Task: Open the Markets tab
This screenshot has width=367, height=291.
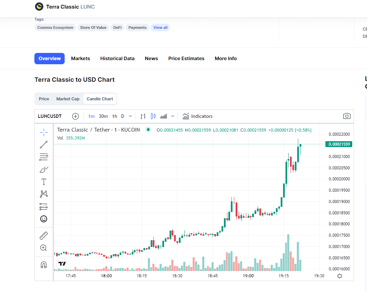Action: 80,58
